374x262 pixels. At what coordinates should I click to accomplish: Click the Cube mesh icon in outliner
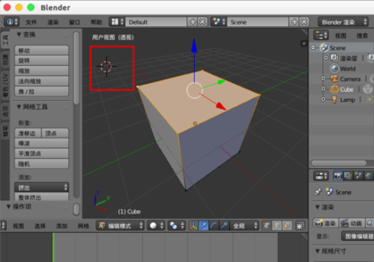point(334,89)
